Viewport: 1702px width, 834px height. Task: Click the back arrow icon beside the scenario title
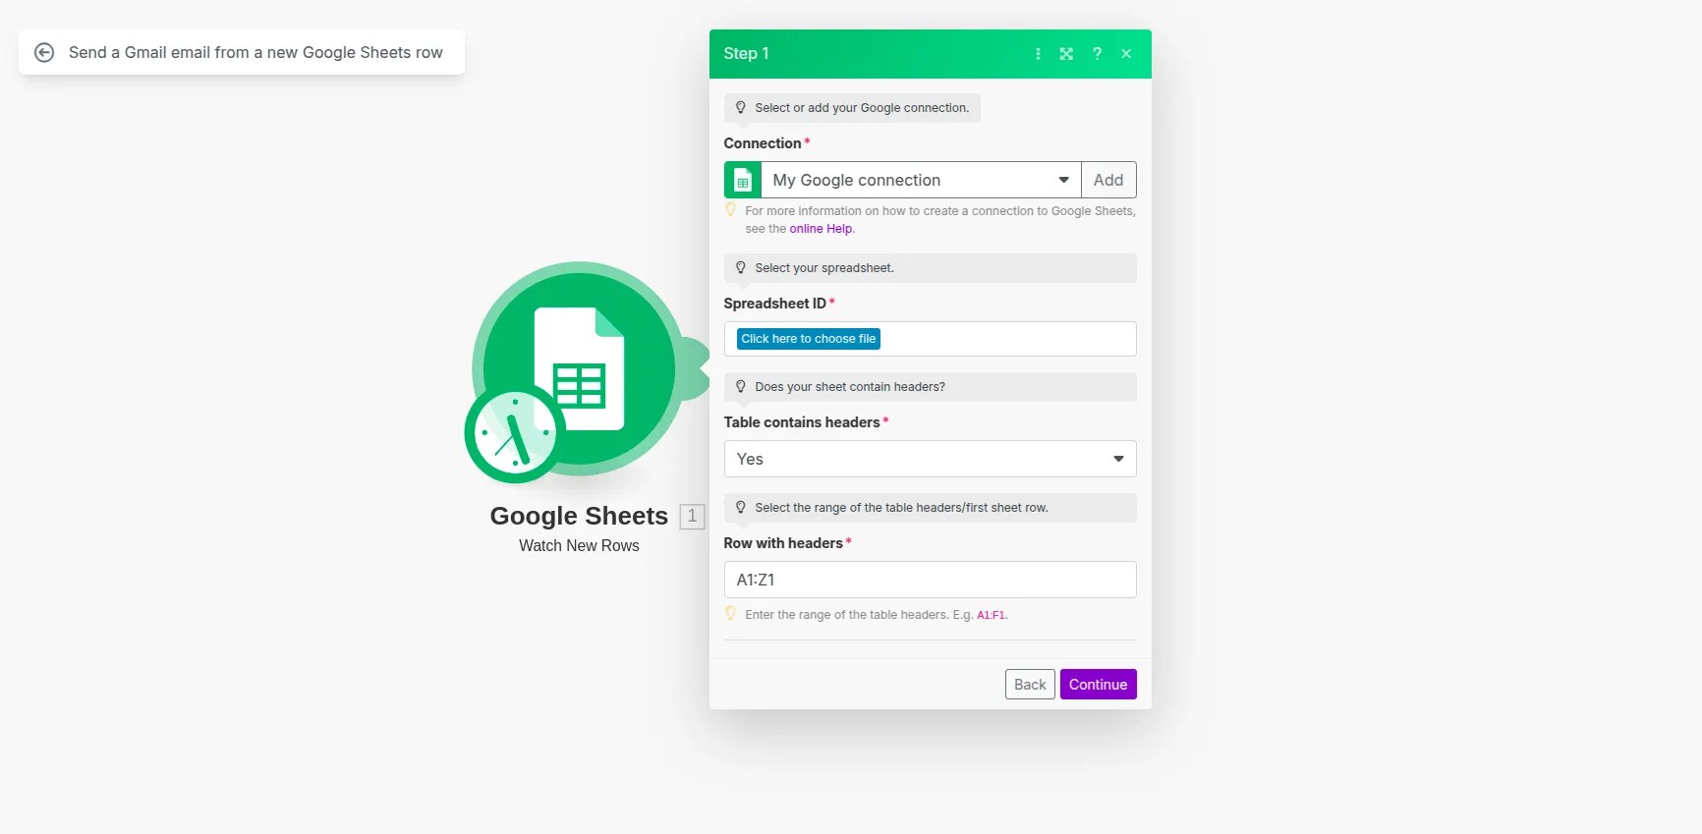44,53
